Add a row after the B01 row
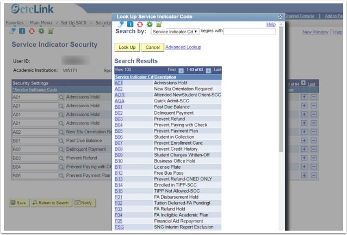Viewport: 347px width, 235px height. tap(304, 140)
